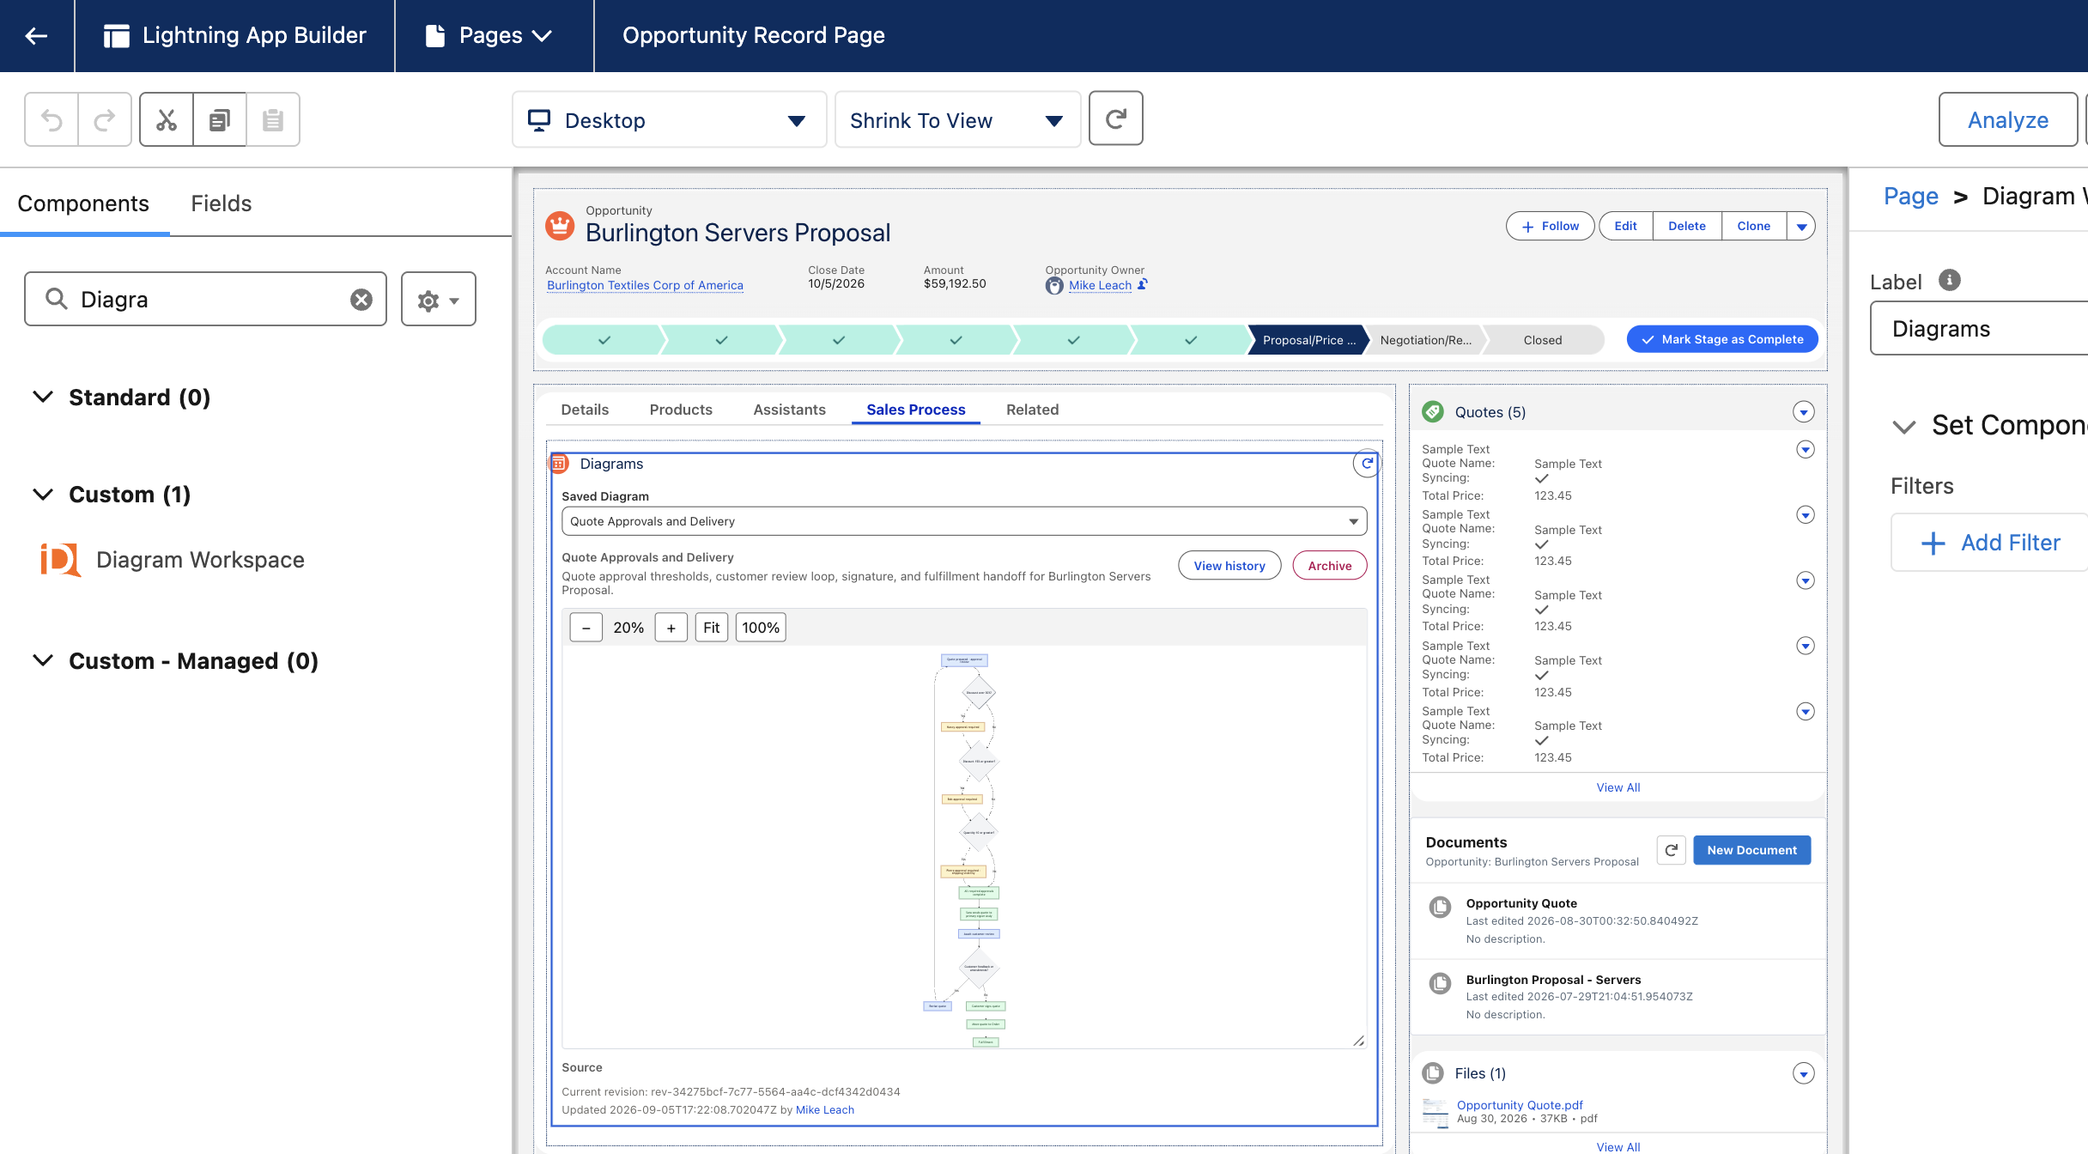Open the Assistants tab
This screenshot has height=1154, width=2088.
tap(789, 410)
